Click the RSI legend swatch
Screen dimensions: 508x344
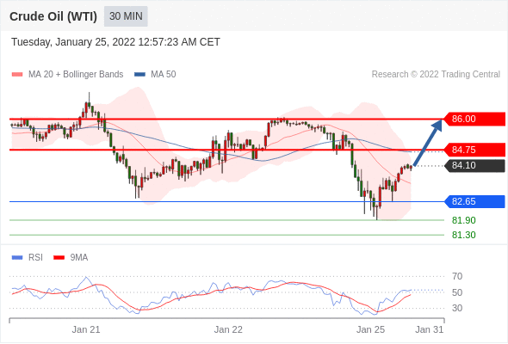pos(17,258)
